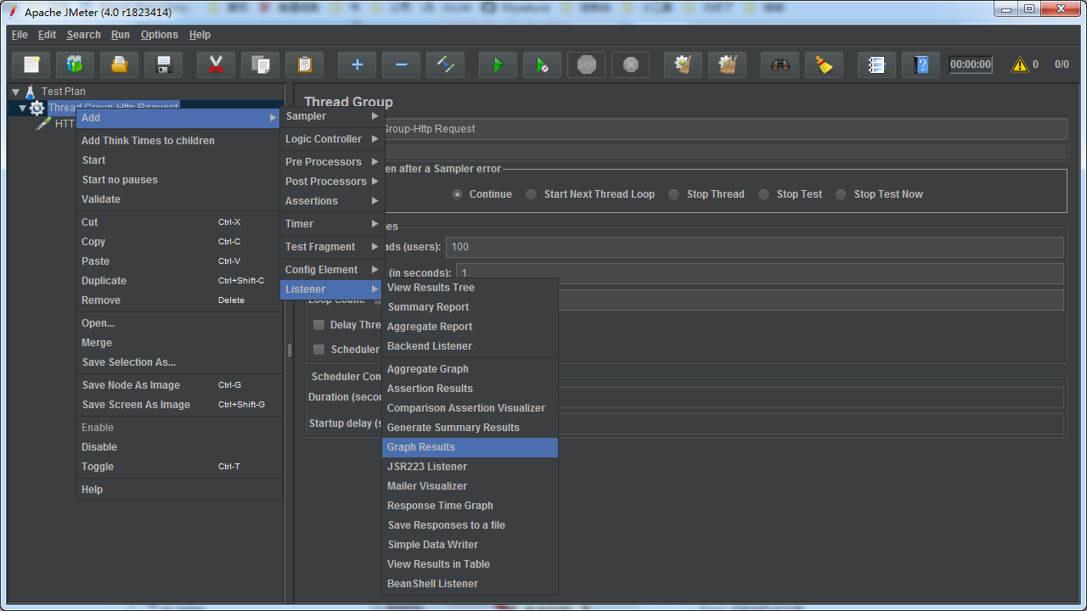The width and height of the screenshot is (1087, 611).
Task: Click the Cut scissors toolbar icon
Action: coord(217,64)
